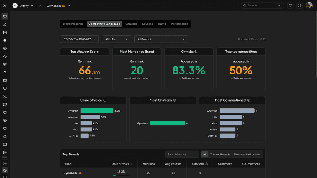Viewport: 317px width, 178px height.
Task: Switch to dark theme moon icon
Action: pyautogui.click(x=5, y=170)
